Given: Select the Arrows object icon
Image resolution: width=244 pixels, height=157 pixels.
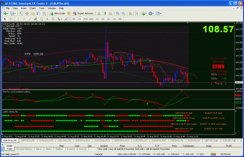Looking at the screenshot, I should (59, 19).
